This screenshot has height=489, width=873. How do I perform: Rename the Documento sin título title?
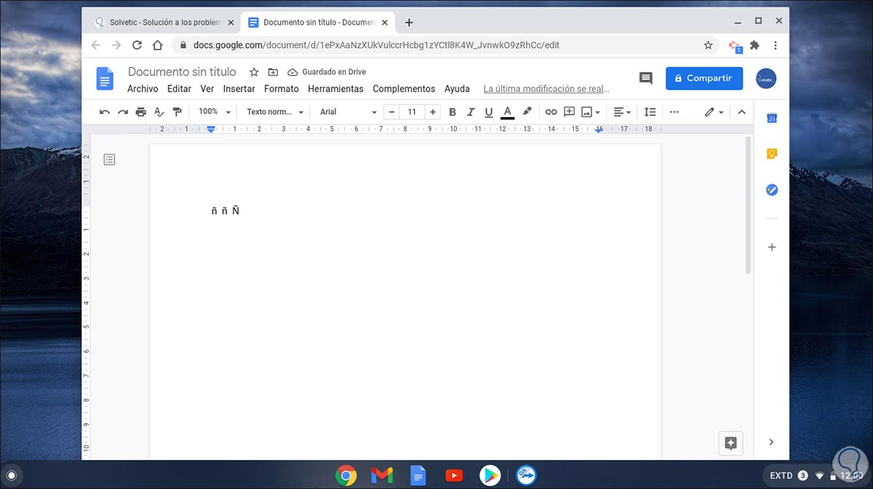tap(182, 72)
